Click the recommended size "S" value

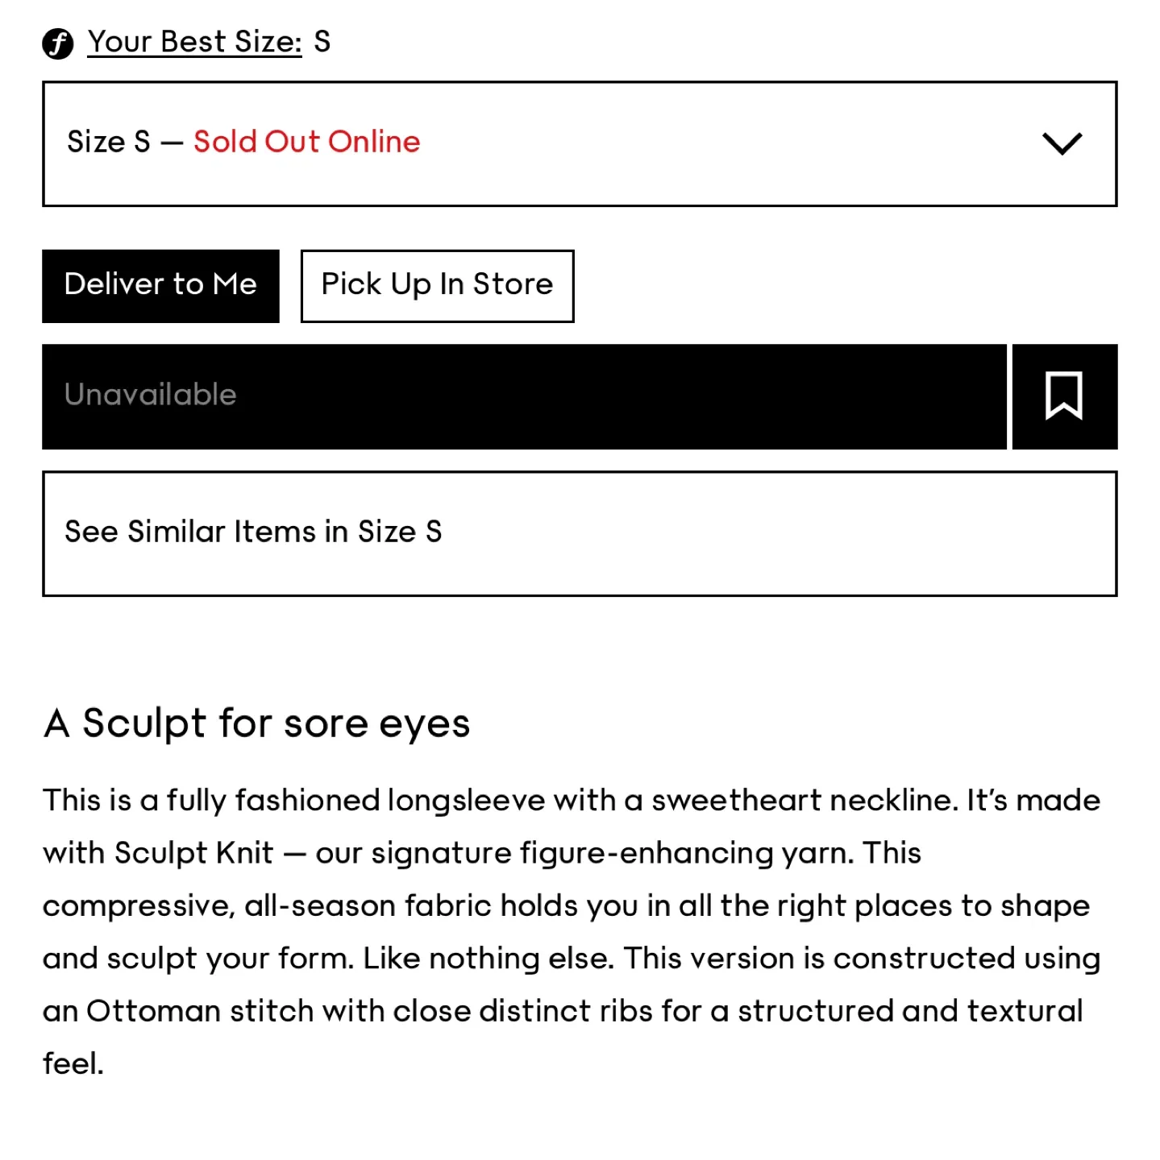[x=322, y=42]
